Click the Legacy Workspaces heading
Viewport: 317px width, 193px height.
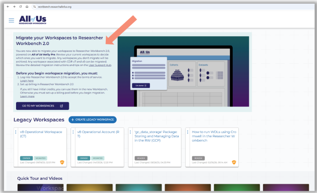[x=39, y=120]
